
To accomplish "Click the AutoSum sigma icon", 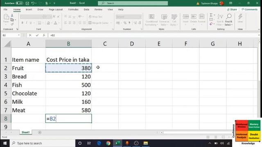I will point(211,15).
